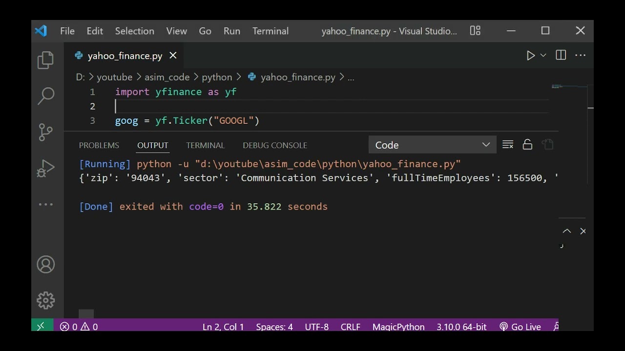The width and height of the screenshot is (625, 351).
Task: Click the VS Code logo icon in title bar
Action: pos(41,31)
